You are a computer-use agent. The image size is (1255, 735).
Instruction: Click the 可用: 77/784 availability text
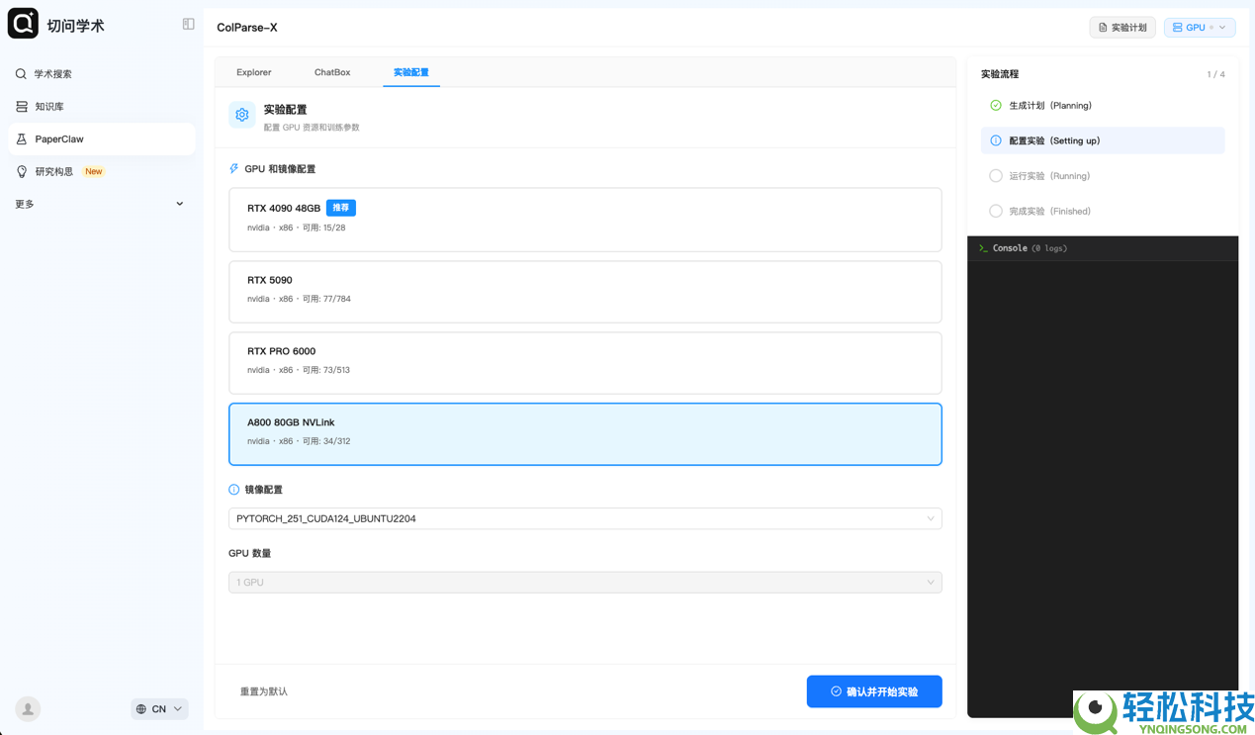point(326,299)
